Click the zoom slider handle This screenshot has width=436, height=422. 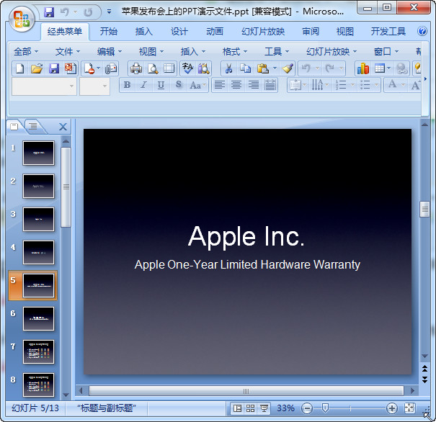325,408
